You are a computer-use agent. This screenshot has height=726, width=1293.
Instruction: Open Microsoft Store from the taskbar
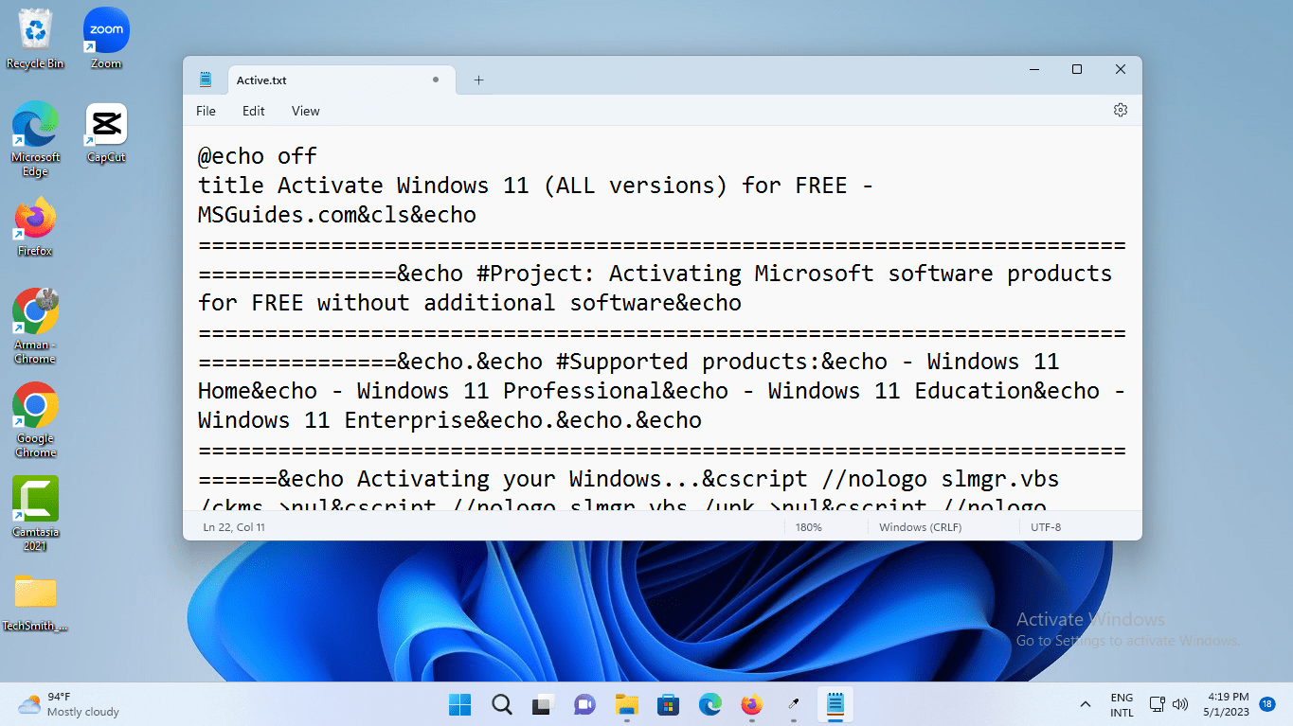(x=669, y=704)
